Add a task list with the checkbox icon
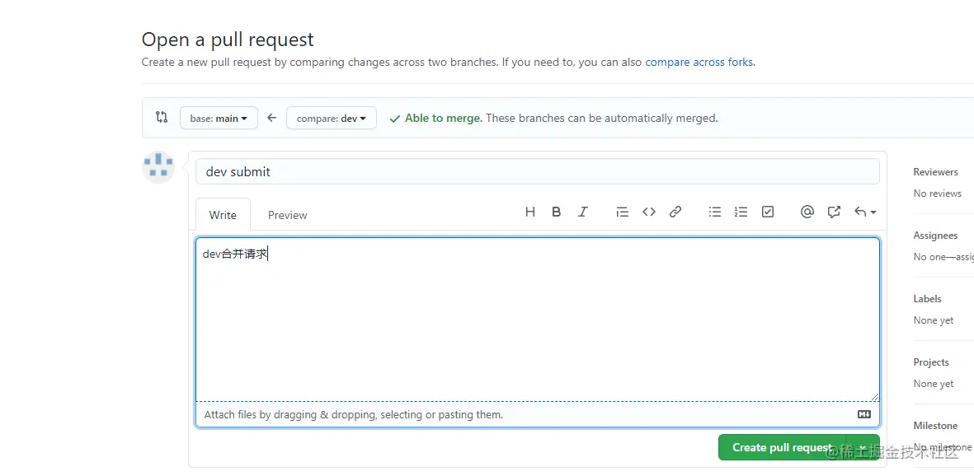The width and height of the screenshot is (974, 476). pos(768,212)
